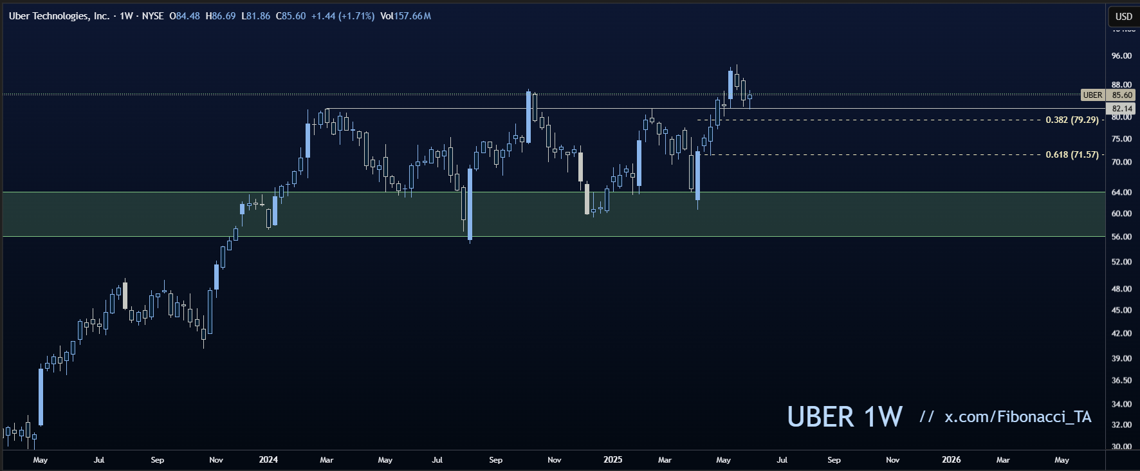Click the Vol 157.66M legend value
The width and height of the screenshot is (1140, 471).
tap(405, 16)
